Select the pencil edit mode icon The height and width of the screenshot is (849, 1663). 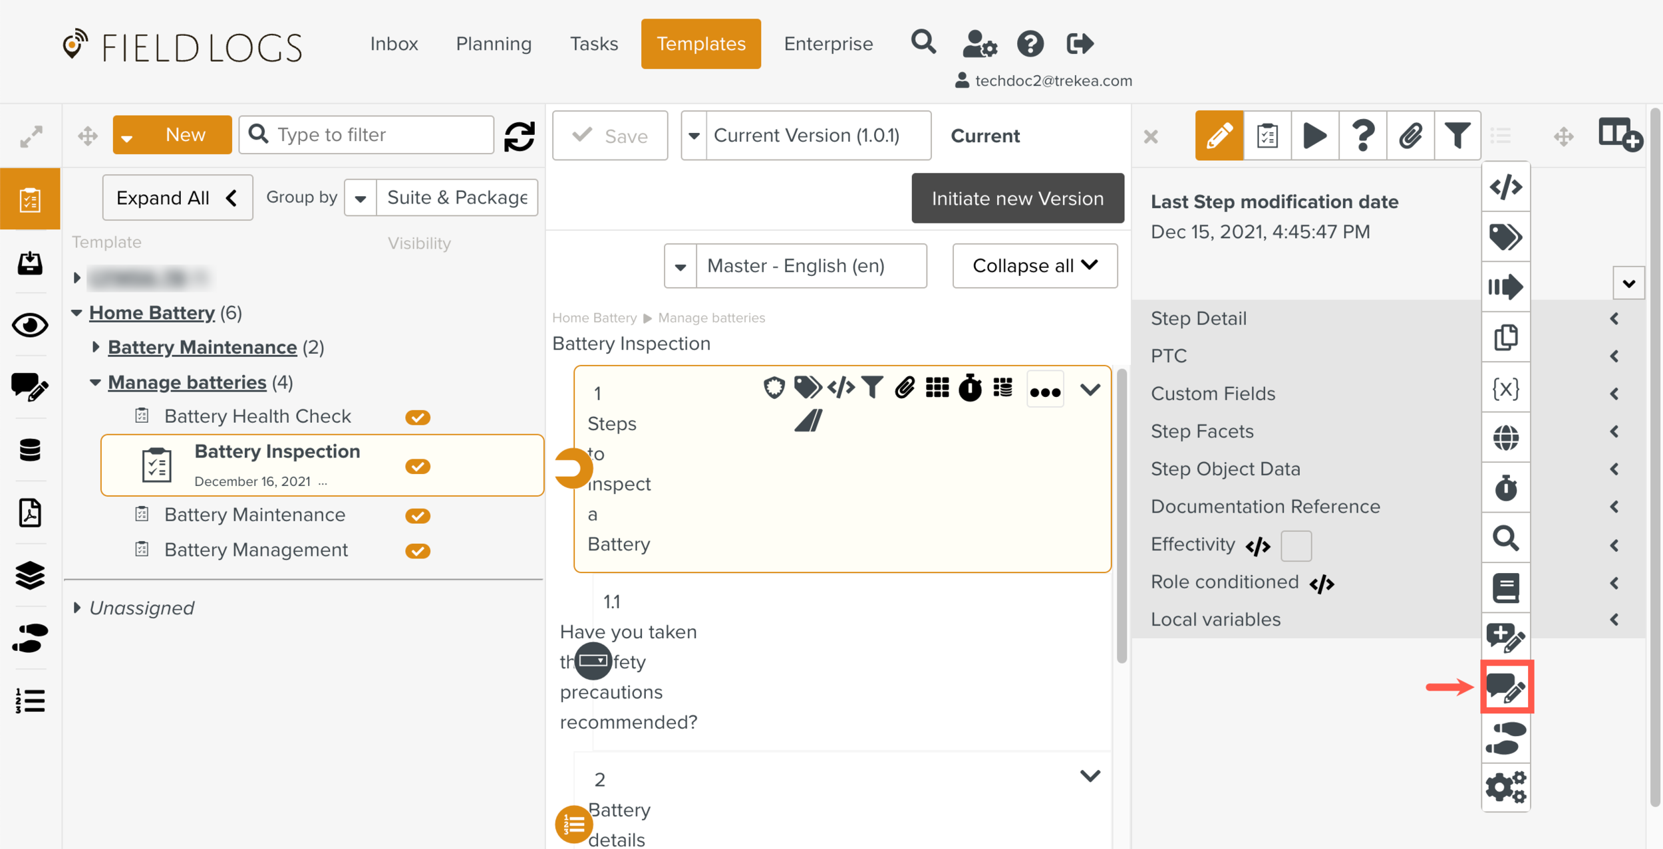coord(1219,136)
